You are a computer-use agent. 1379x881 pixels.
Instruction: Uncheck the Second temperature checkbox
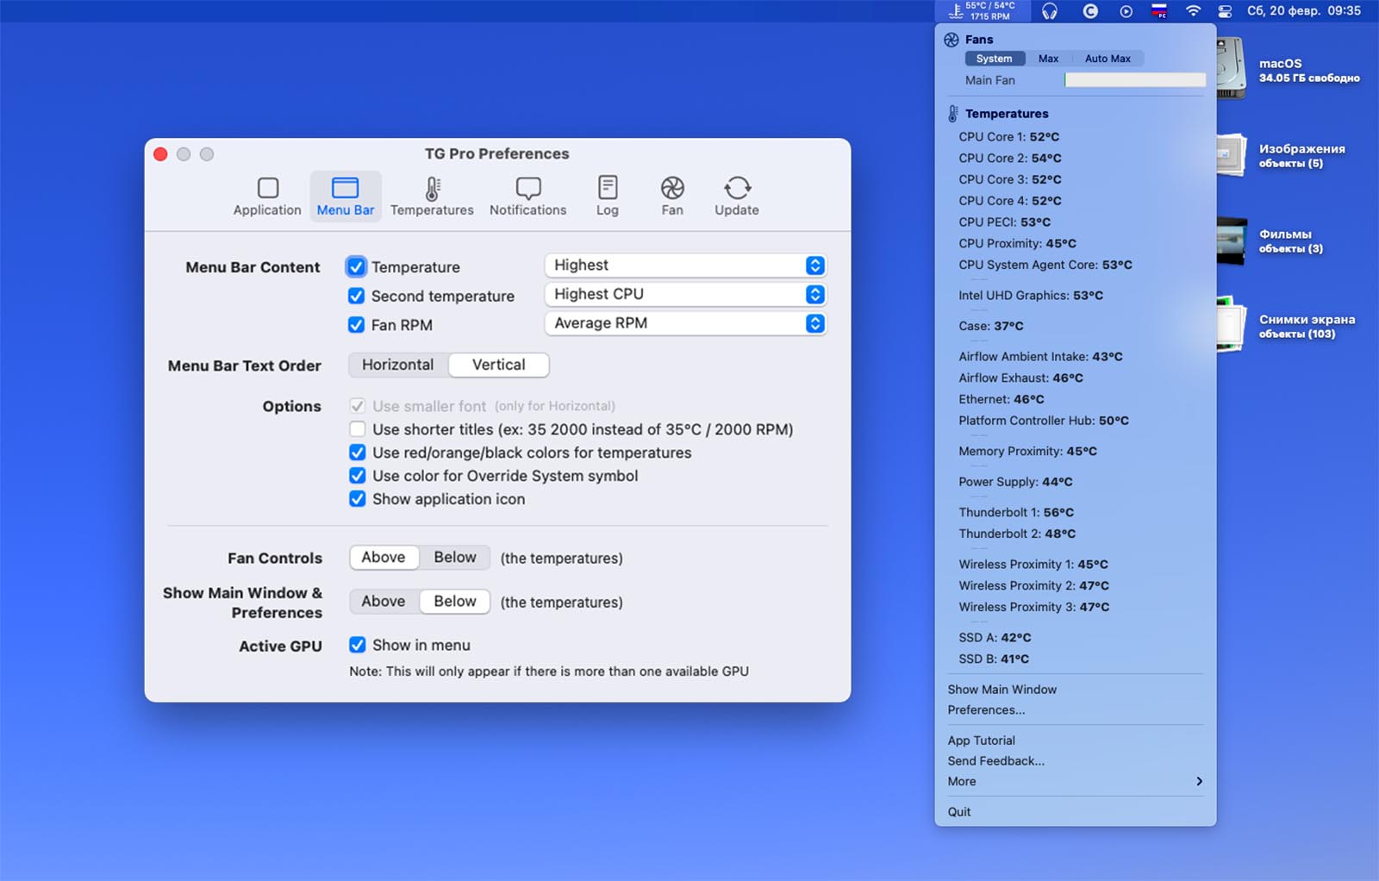(x=356, y=296)
